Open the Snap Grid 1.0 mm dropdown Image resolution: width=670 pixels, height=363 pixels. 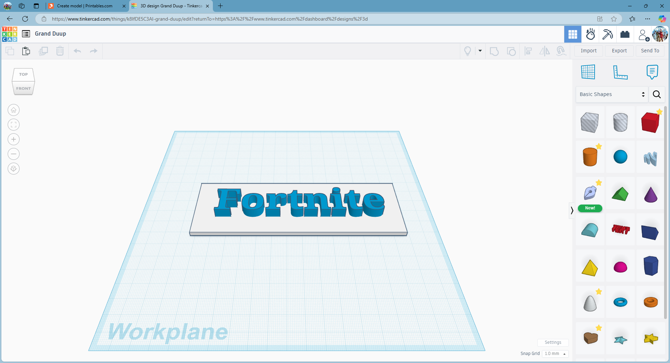point(555,354)
